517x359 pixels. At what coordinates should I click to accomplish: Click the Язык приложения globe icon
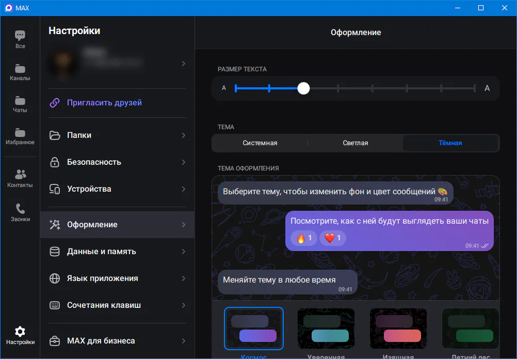(x=55, y=278)
